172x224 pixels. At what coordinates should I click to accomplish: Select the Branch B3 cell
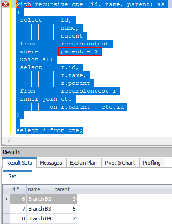[x=40, y=209]
